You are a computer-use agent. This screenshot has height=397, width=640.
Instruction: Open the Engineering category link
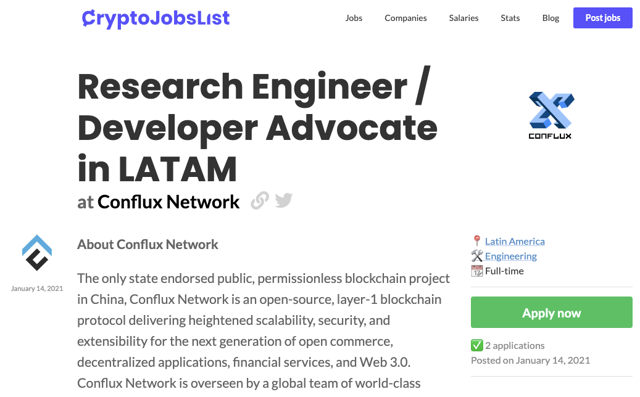[510, 256]
